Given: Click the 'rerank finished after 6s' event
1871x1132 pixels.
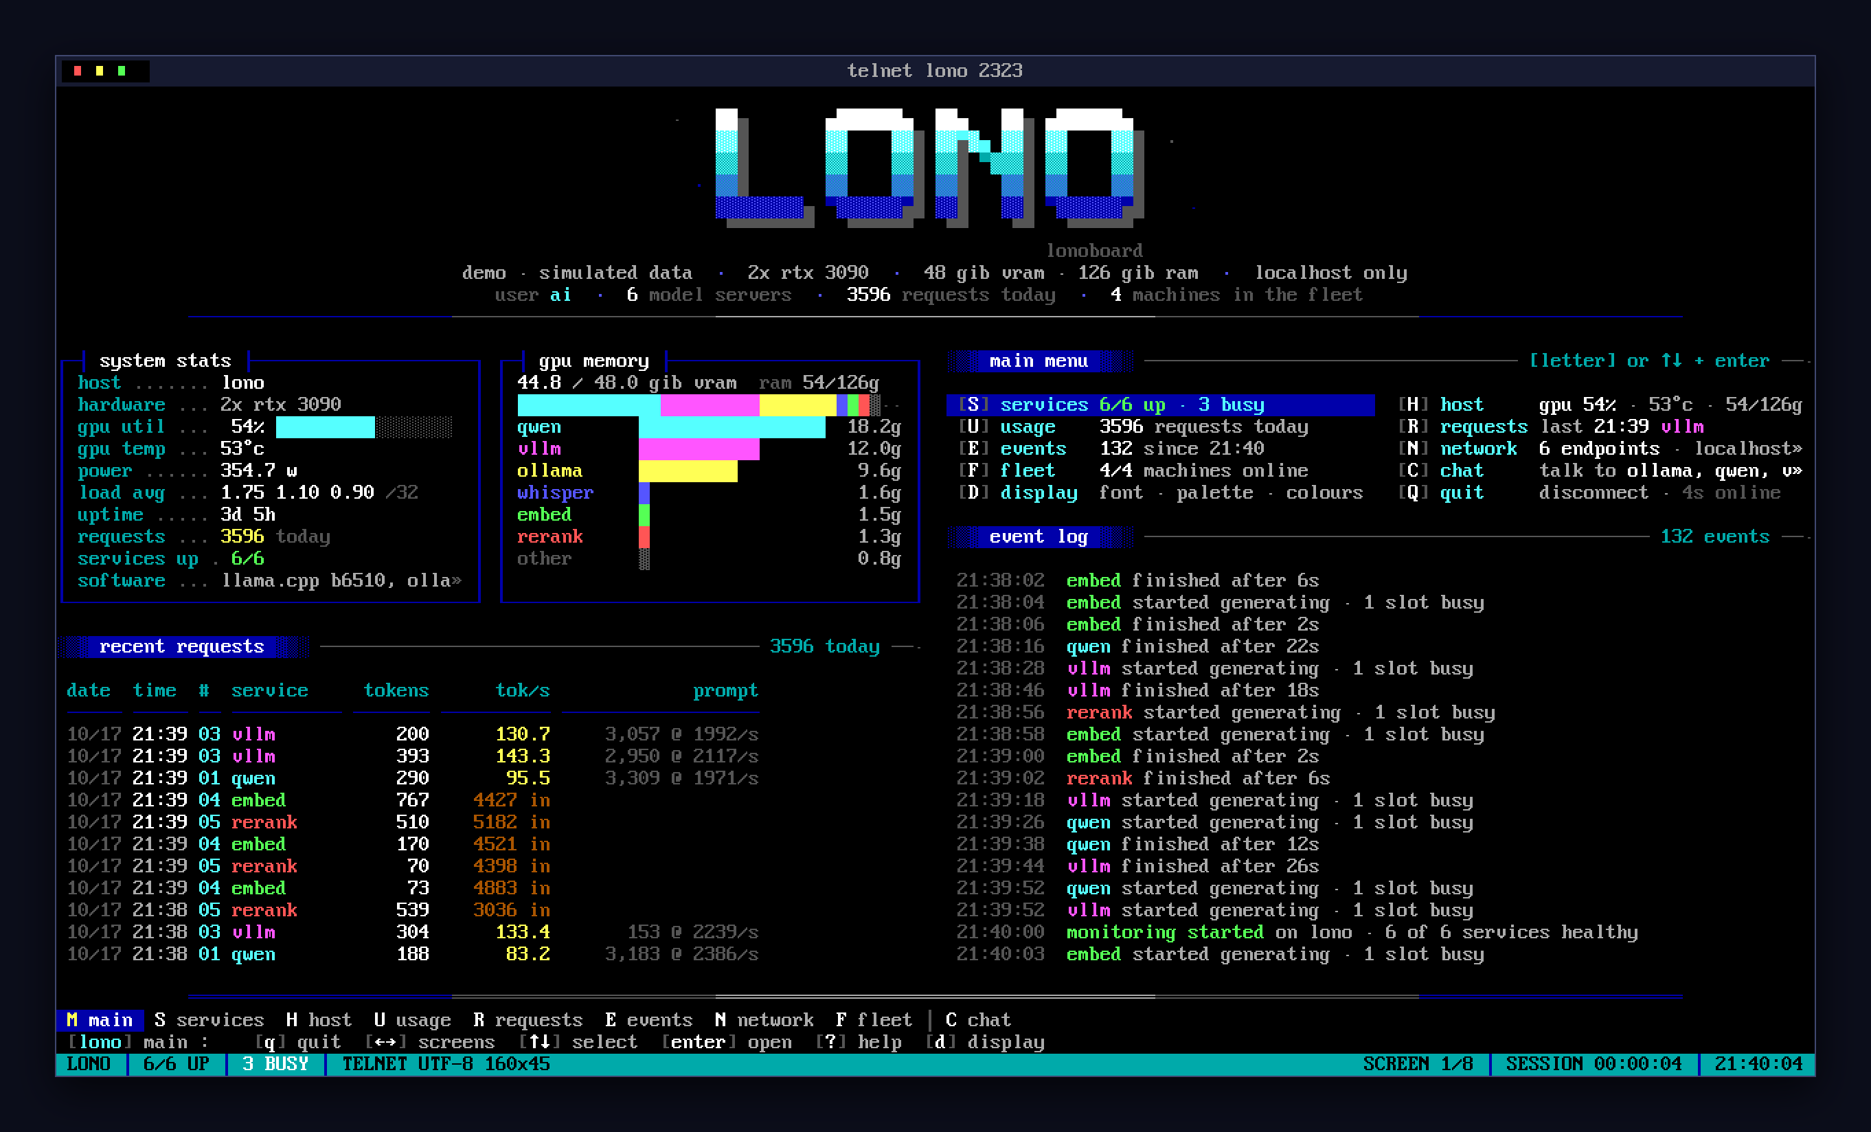Looking at the screenshot, I should [1143, 778].
